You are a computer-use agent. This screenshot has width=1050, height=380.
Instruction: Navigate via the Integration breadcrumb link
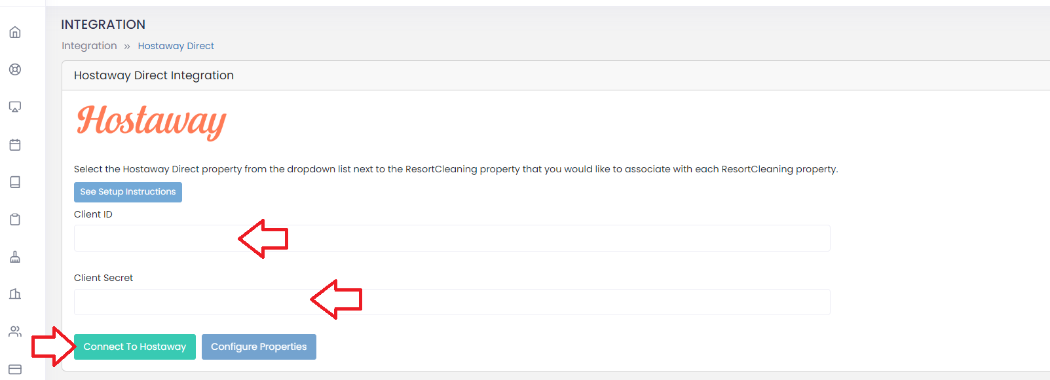pos(89,45)
